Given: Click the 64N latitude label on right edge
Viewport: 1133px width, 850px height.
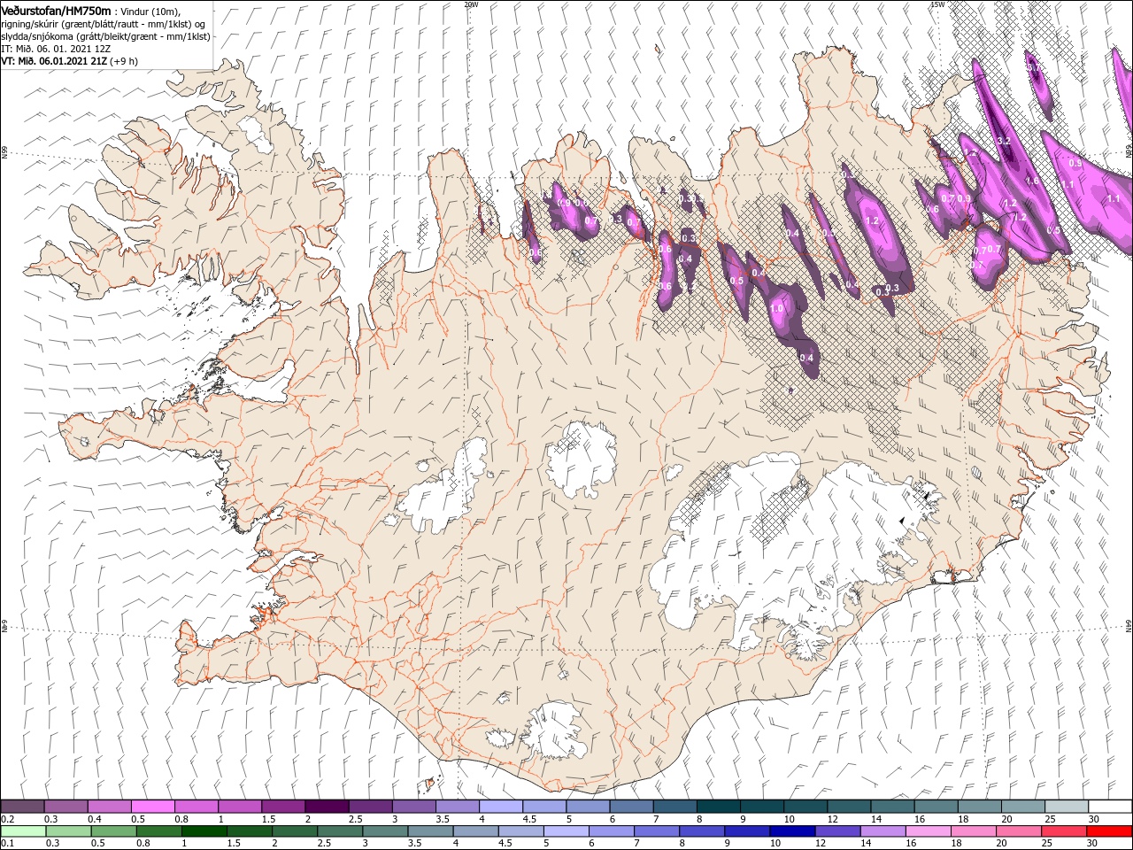Looking at the screenshot, I should coord(1129,625).
